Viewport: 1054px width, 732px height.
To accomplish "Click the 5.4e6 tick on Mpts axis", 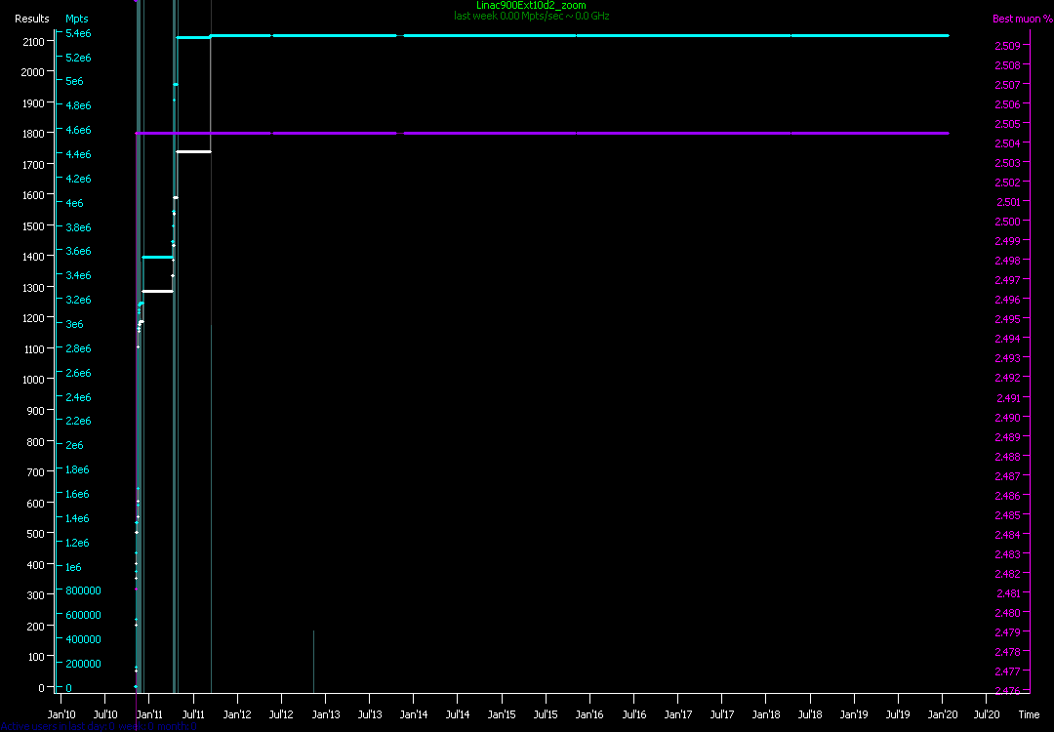I will click(x=78, y=33).
